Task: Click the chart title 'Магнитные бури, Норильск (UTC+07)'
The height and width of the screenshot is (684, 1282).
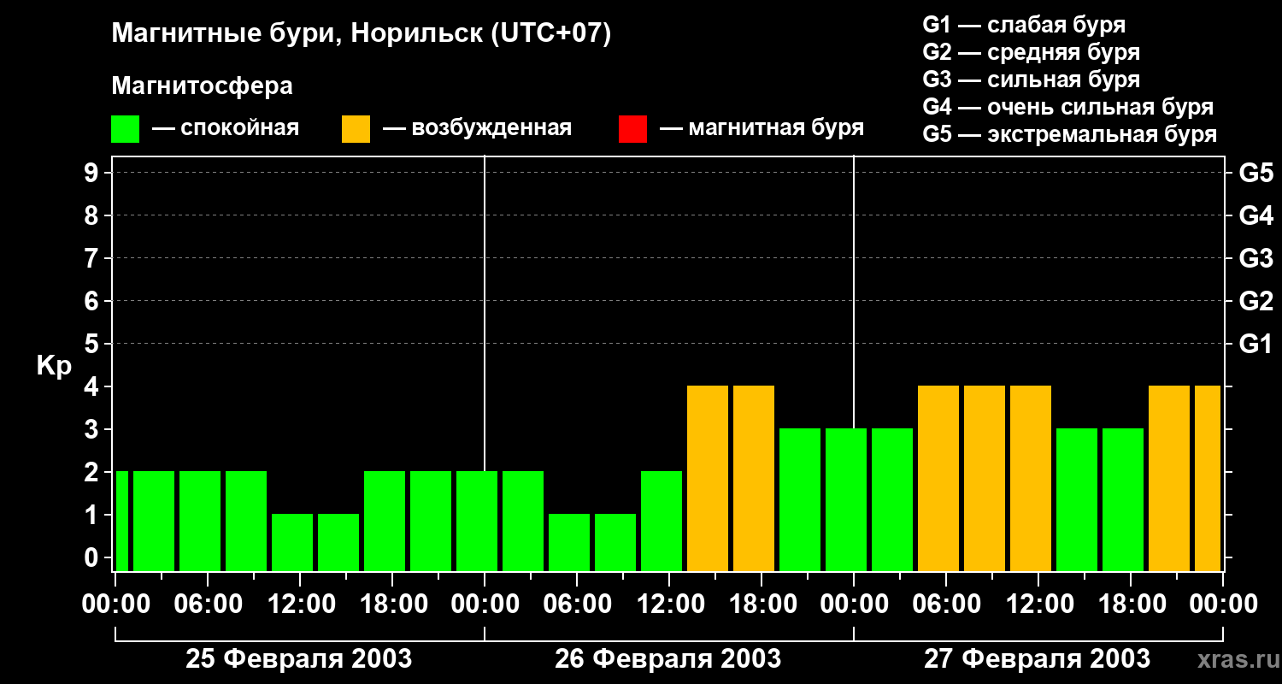Action: 362,34
